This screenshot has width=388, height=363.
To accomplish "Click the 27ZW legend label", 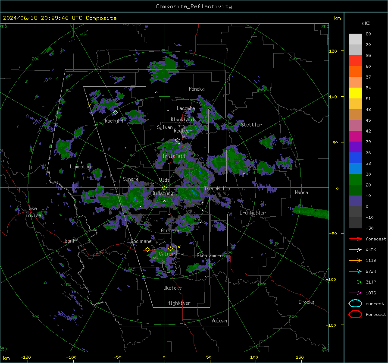I will pos(371,271).
